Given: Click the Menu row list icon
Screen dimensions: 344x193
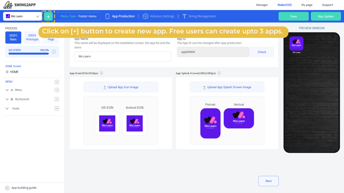Looking at the screenshot, I should point(12,90).
